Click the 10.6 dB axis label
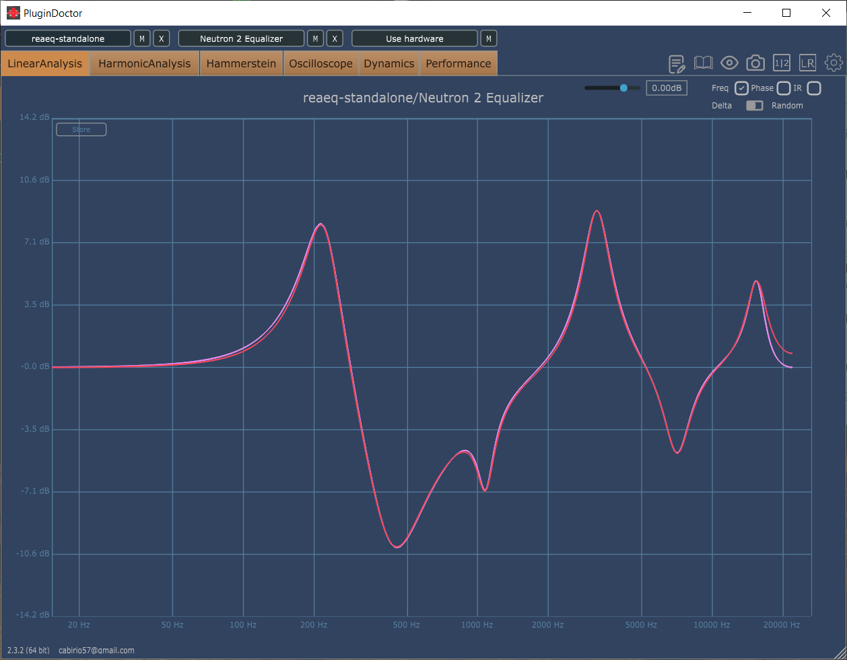Image resolution: width=847 pixels, height=660 pixels. tap(34, 180)
